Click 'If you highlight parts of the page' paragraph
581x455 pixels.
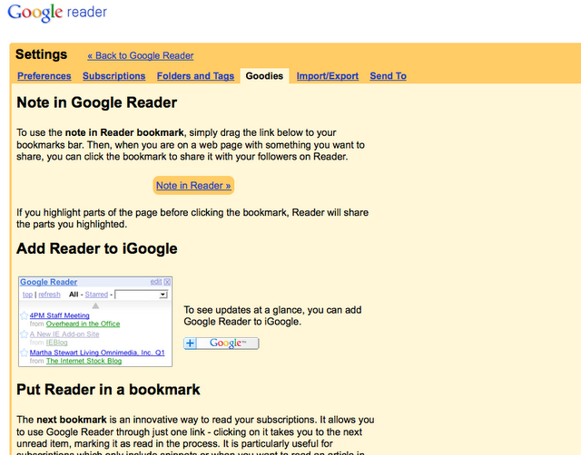[192, 218]
